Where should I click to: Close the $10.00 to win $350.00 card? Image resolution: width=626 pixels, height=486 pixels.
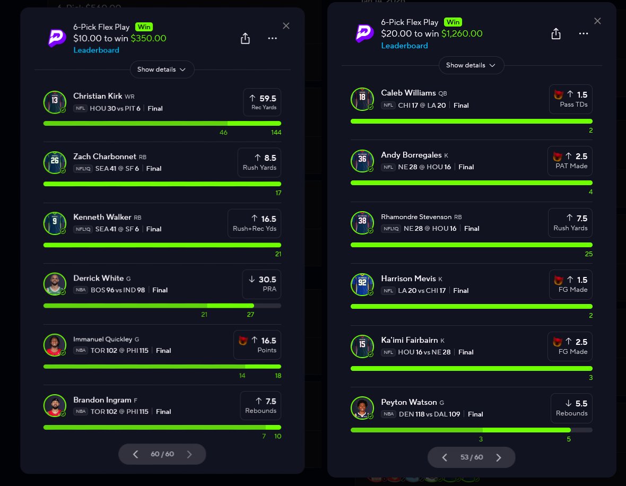(286, 26)
